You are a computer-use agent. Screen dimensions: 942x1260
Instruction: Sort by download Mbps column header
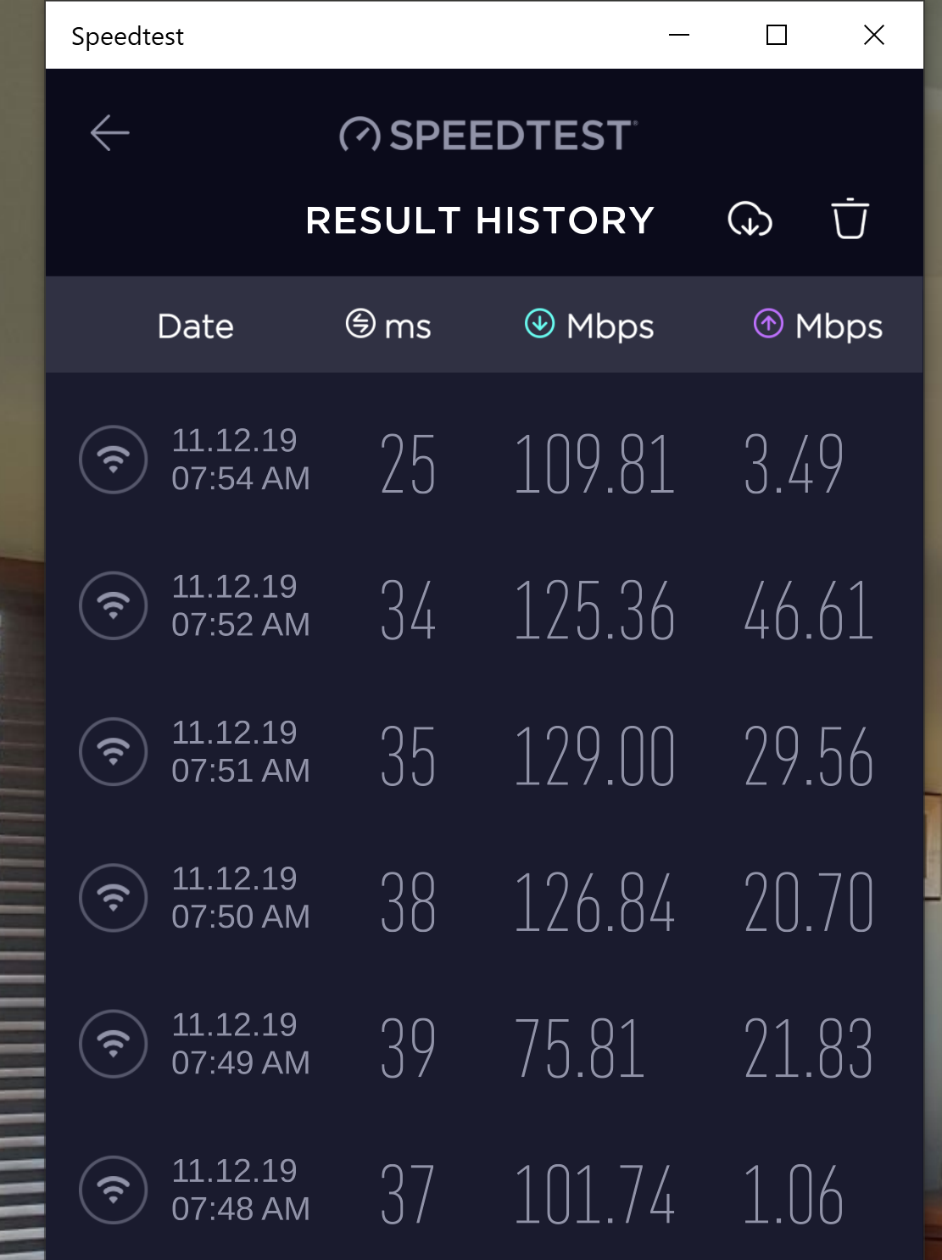click(x=590, y=326)
